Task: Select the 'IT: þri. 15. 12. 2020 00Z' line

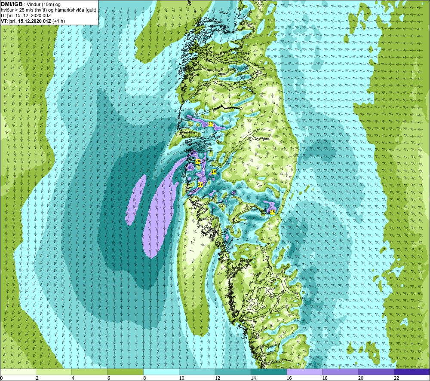Action: 26,15
